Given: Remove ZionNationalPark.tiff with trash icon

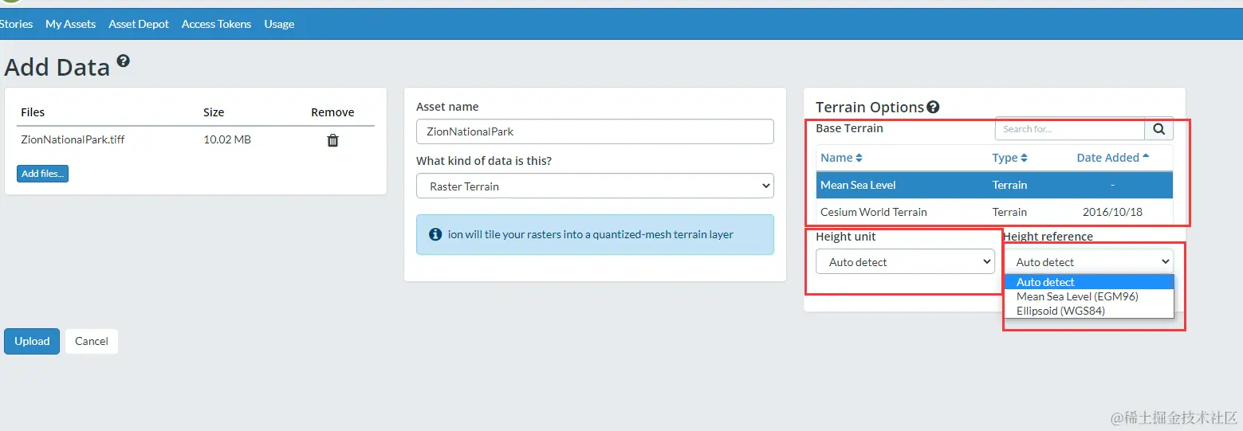Looking at the screenshot, I should coord(332,140).
